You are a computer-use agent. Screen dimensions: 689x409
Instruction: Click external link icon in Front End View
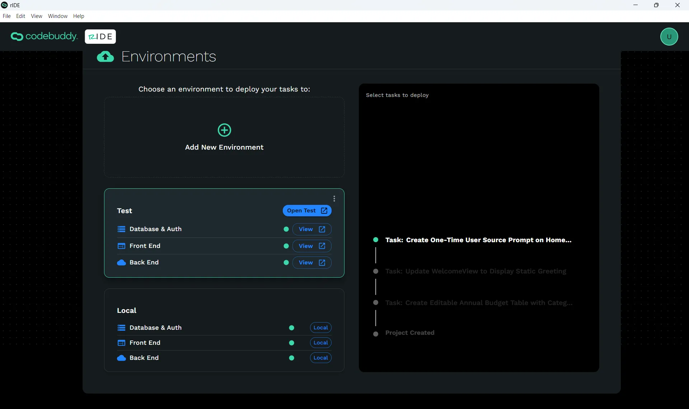[322, 246]
